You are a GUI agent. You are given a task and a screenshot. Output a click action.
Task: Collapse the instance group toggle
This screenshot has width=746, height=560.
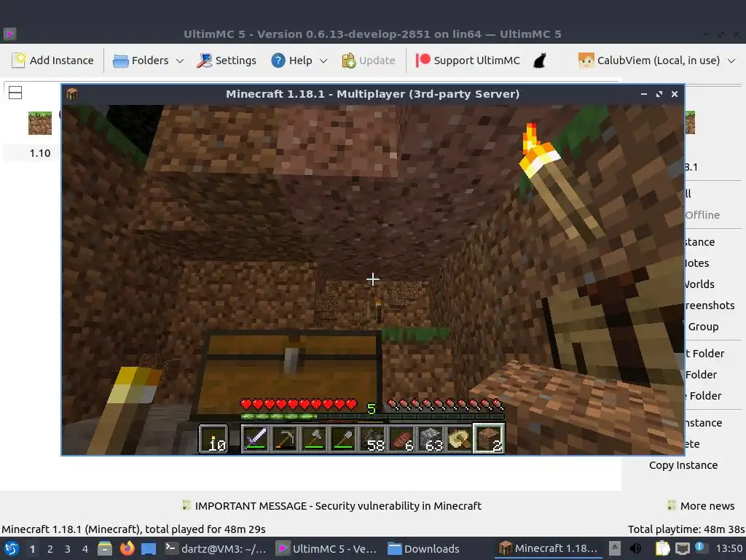(15, 93)
